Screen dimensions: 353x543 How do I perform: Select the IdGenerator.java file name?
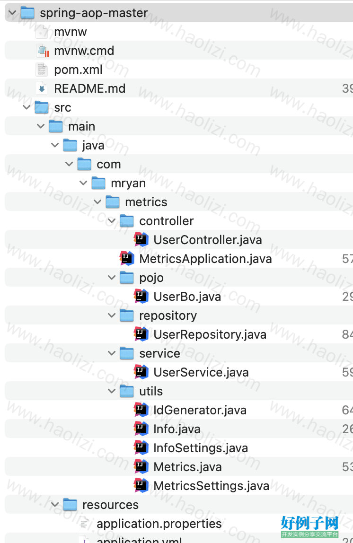click(x=200, y=411)
